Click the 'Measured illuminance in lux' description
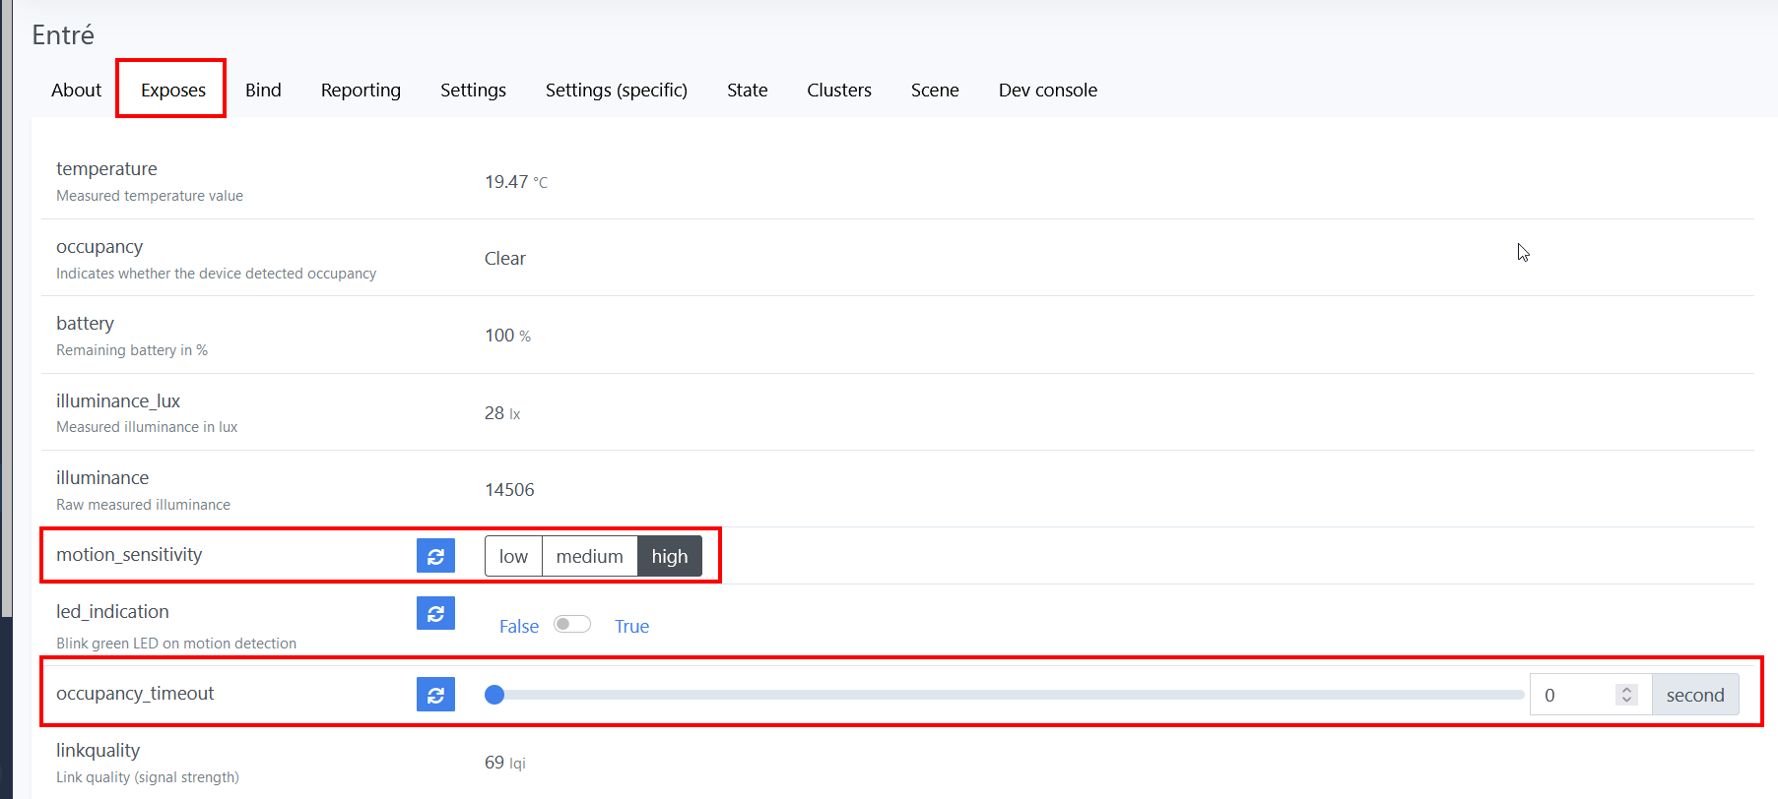1778x799 pixels. coord(147,427)
